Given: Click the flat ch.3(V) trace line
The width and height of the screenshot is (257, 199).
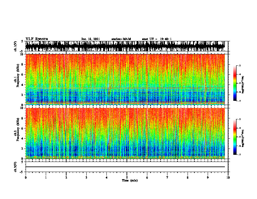Looking at the screenshot, I should [125, 167].
